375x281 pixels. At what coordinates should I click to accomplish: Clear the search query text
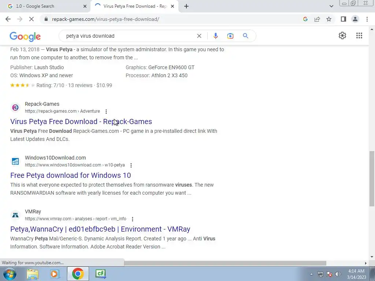(x=199, y=36)
